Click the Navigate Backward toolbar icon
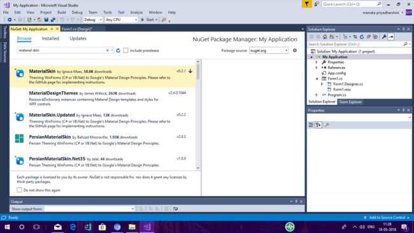The height and width of the screenshot is (233, 414). (x=10, y=20)
